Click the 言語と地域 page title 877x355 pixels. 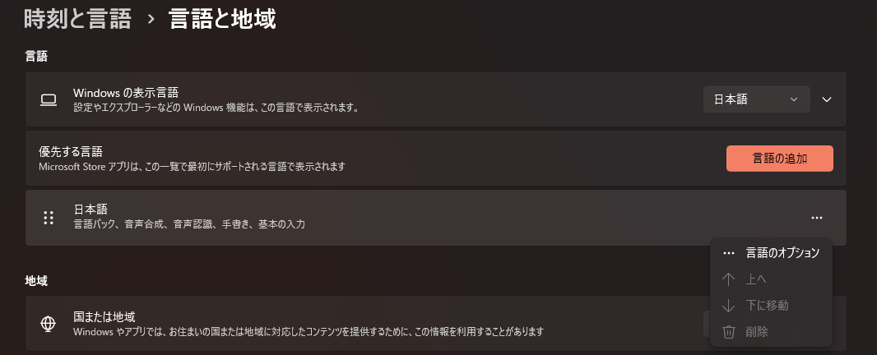pos(222,19)
